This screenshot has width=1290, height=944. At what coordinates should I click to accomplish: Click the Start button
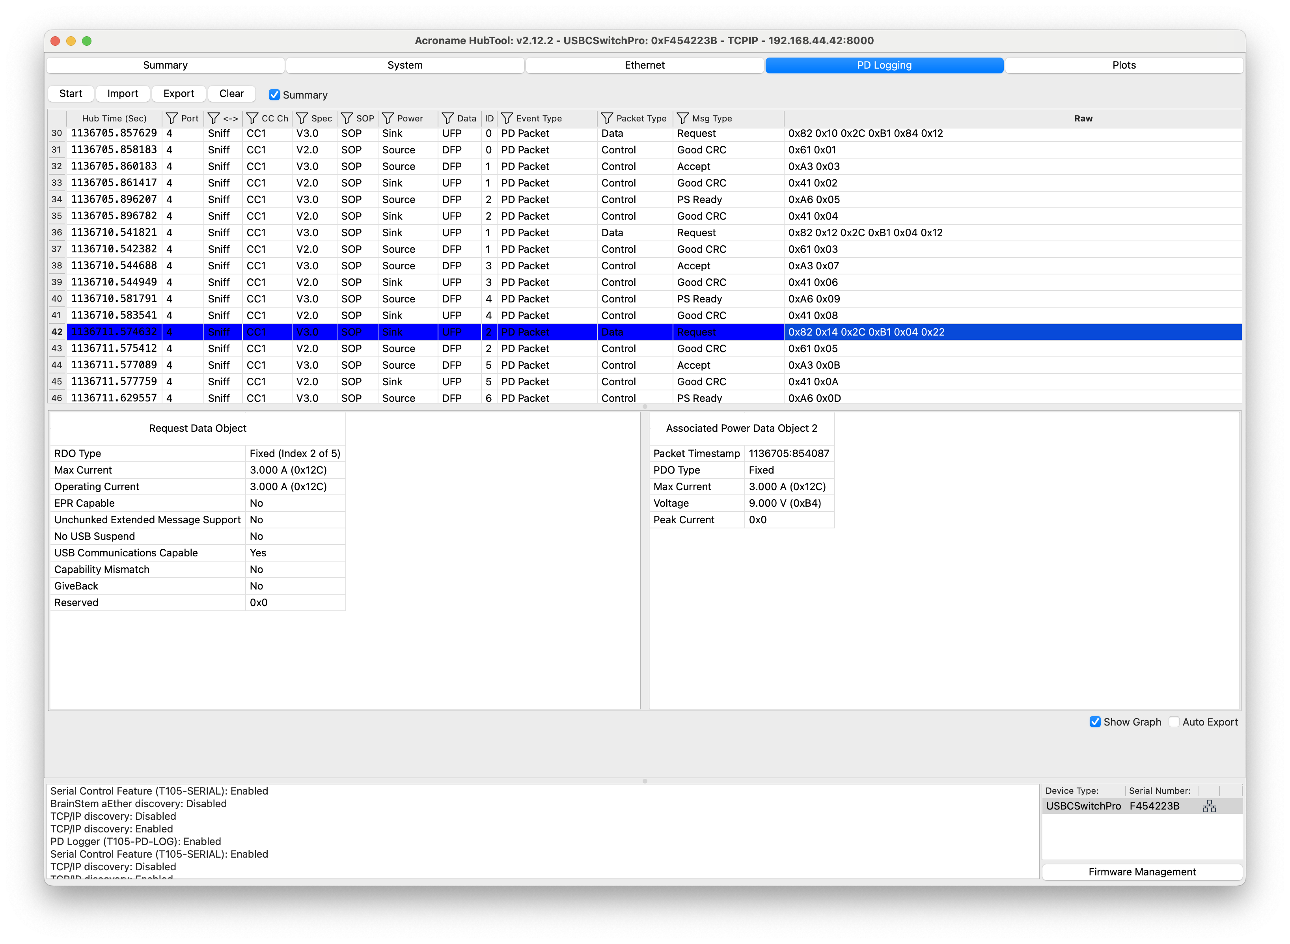click(70, 93)
